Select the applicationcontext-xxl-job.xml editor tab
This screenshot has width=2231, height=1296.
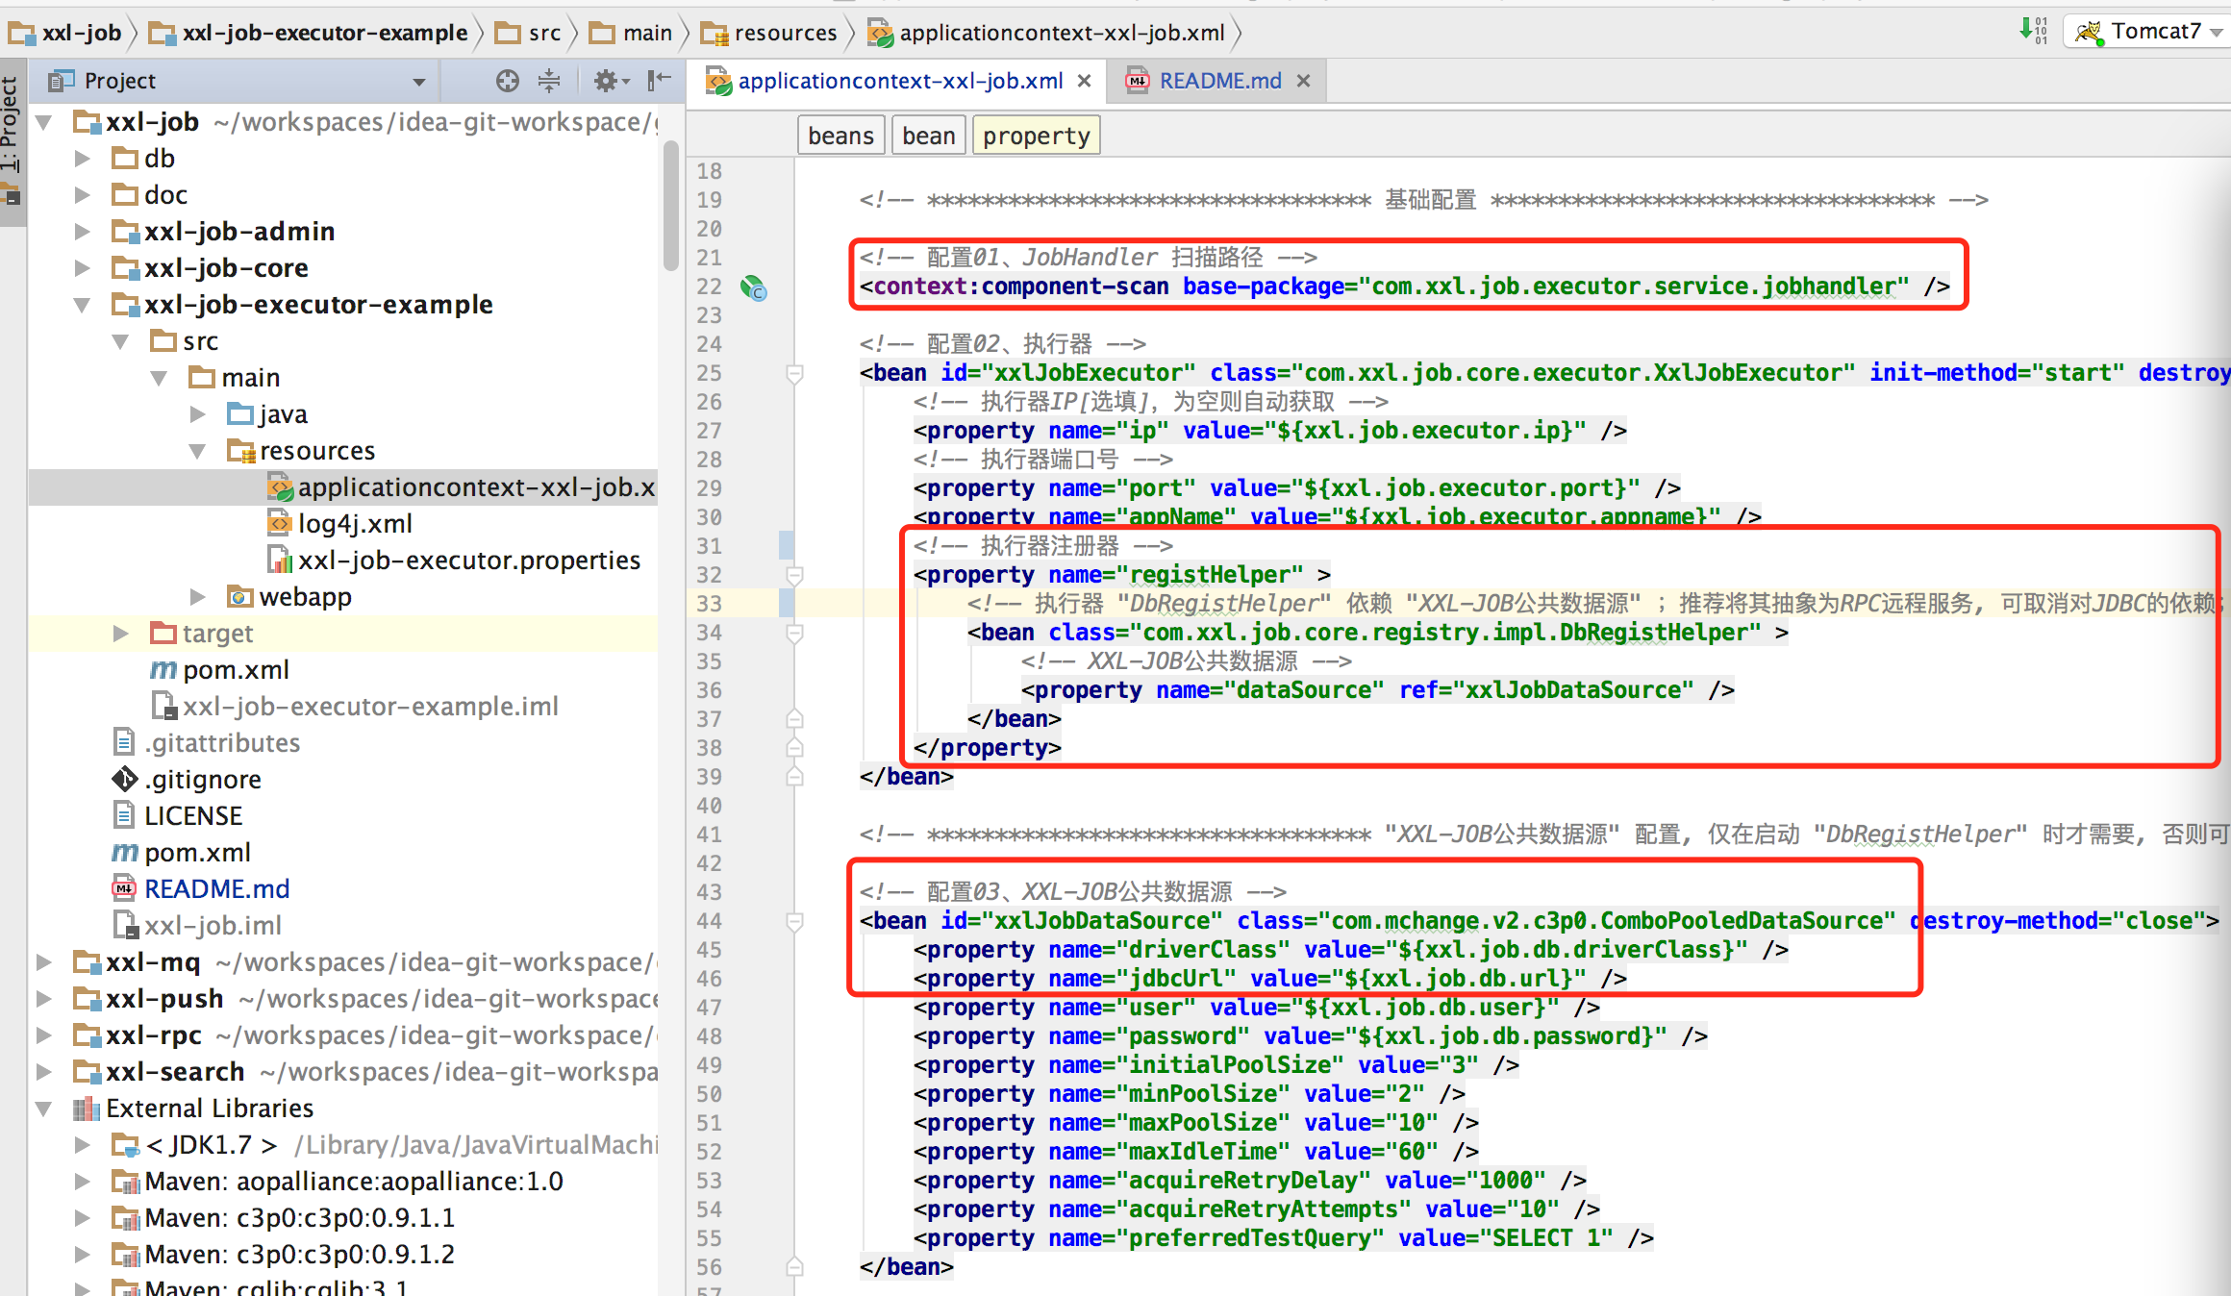tap(900, 81)
